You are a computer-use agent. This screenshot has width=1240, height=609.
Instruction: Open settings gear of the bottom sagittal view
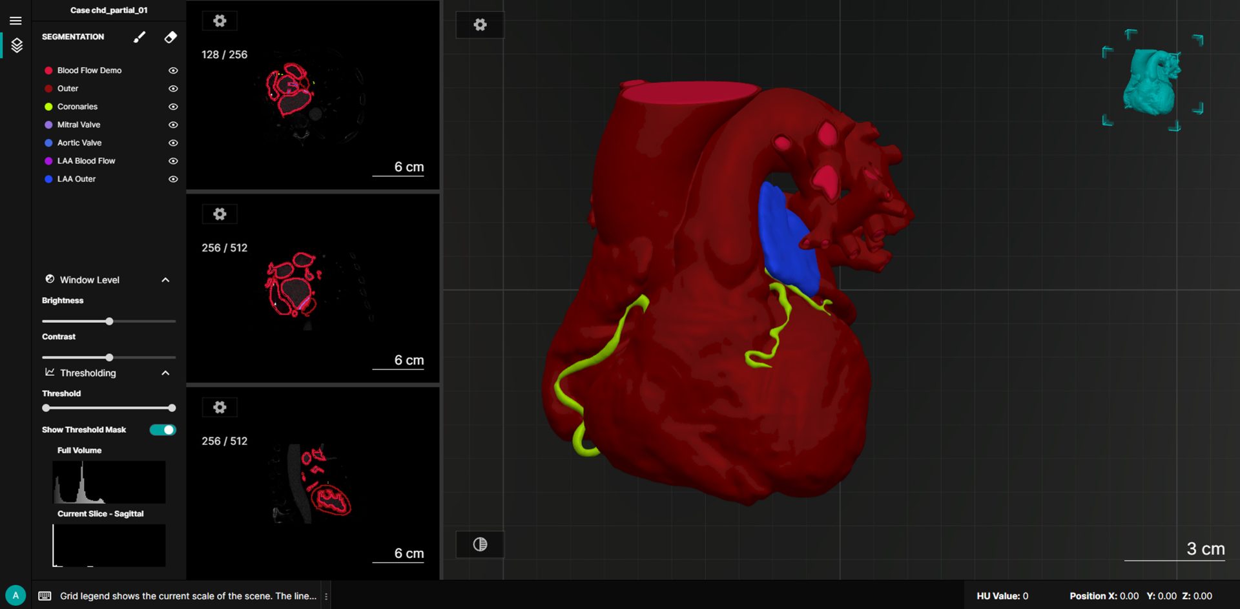tap(220, 408)
